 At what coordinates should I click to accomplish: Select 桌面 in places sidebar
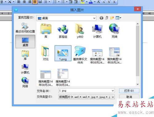(25, 41)
